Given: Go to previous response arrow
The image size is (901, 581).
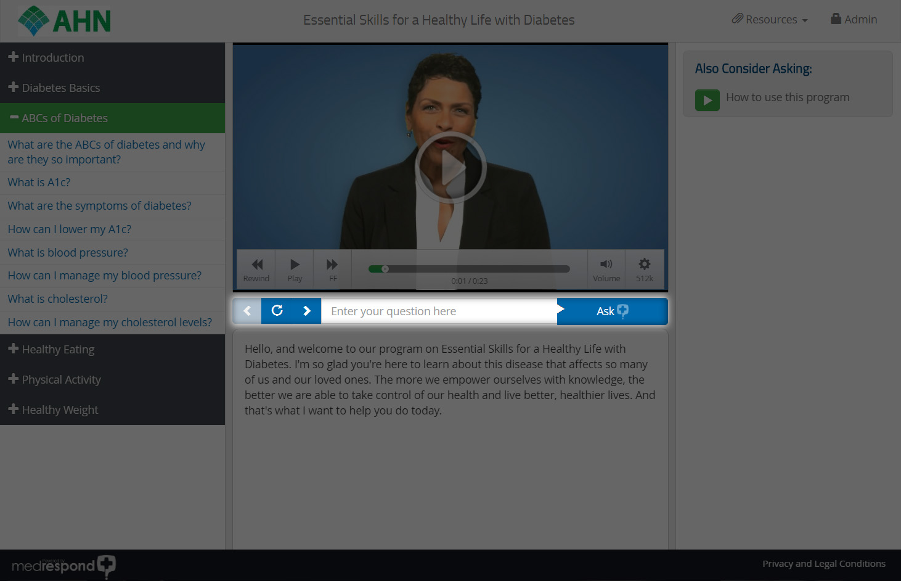Looking at the screenshot, I should [247, 311].
